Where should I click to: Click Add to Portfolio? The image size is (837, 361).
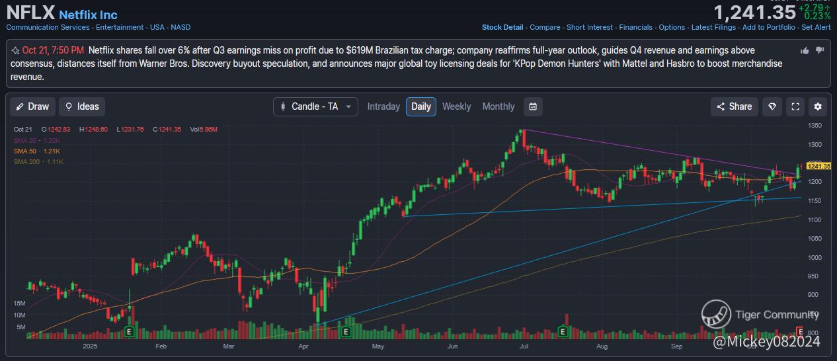point(769,27)
